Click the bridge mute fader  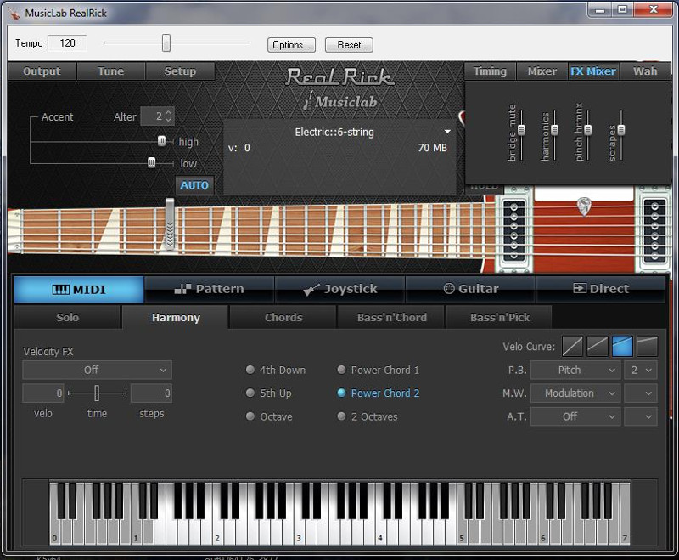pos(521,130)
